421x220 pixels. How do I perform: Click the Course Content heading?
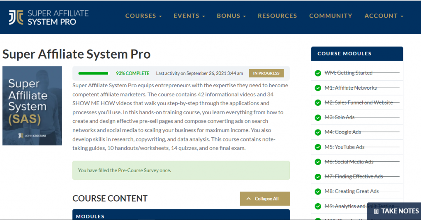coord(110,198)
